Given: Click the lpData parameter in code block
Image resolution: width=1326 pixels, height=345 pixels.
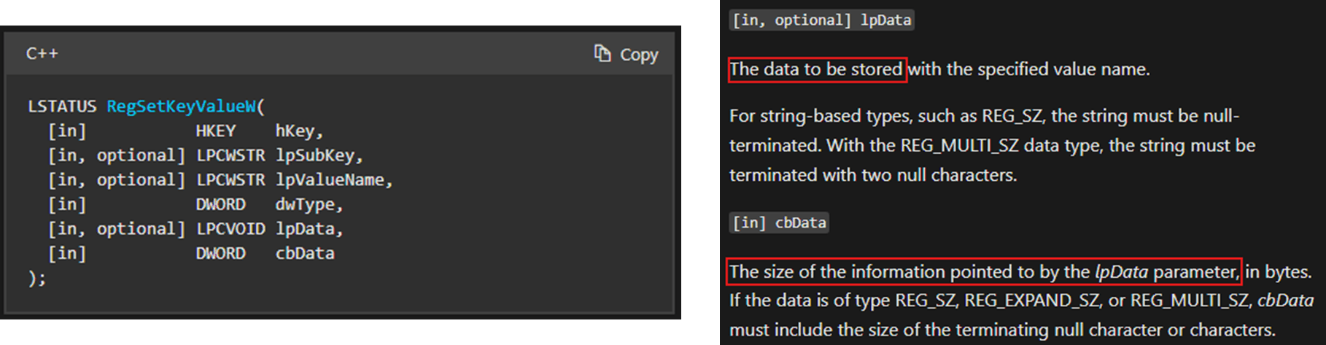Looking at the screenshot, I should [305, 229].
